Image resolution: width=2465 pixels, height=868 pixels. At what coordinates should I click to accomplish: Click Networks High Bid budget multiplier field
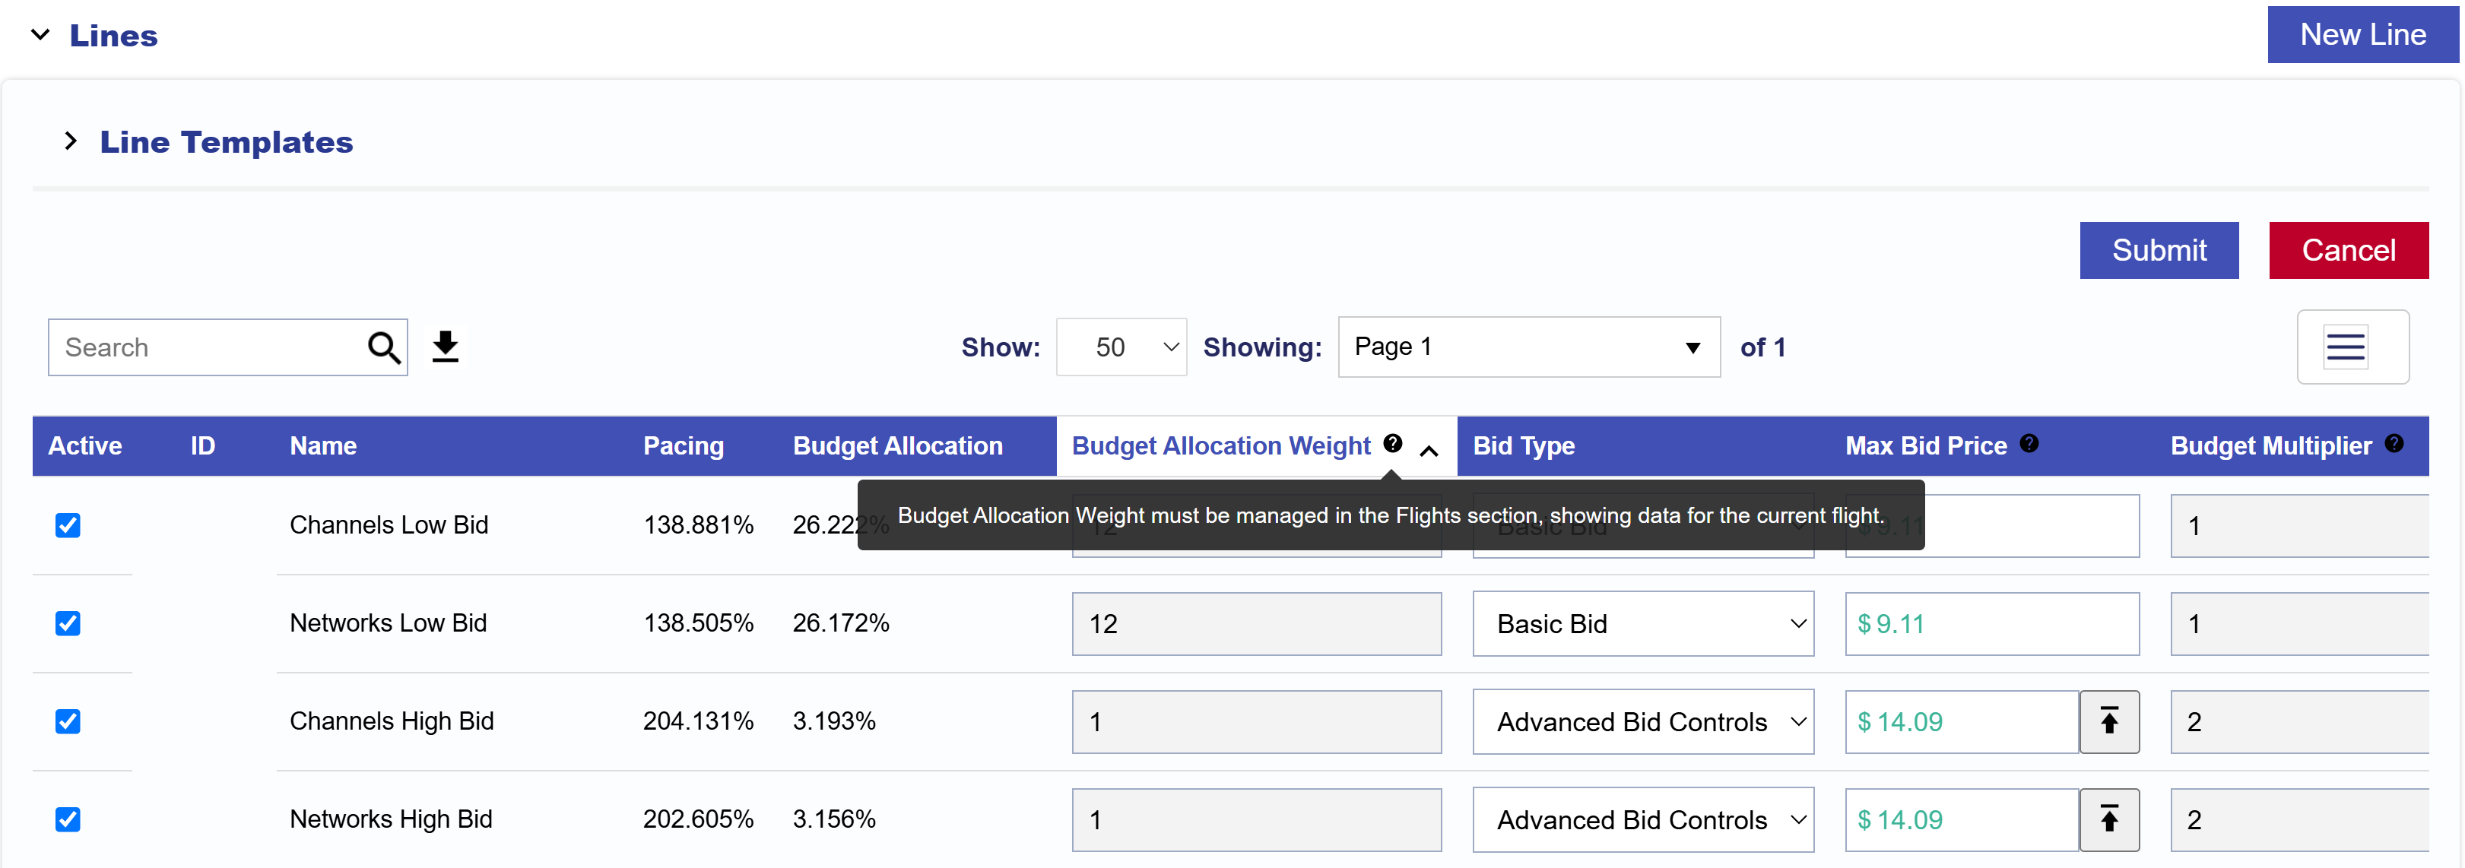point(2299,820)
